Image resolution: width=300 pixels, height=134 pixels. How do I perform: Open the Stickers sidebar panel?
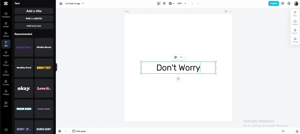[x=6, y=73]
